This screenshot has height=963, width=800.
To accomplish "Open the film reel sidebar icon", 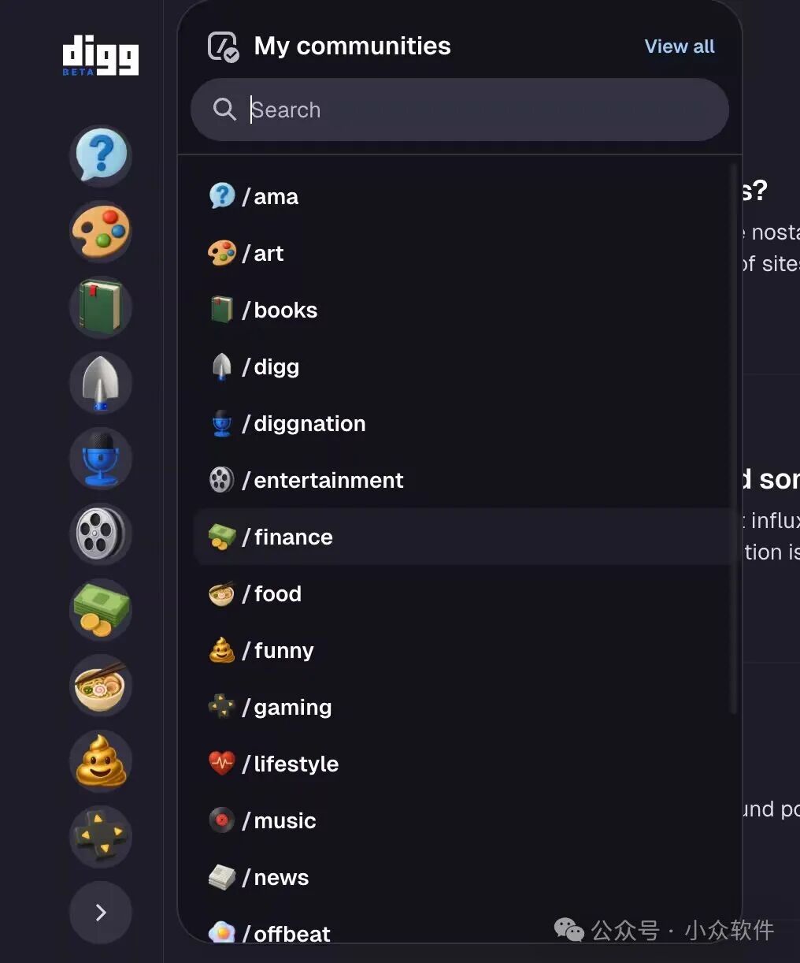I will [x=100, y=534].
